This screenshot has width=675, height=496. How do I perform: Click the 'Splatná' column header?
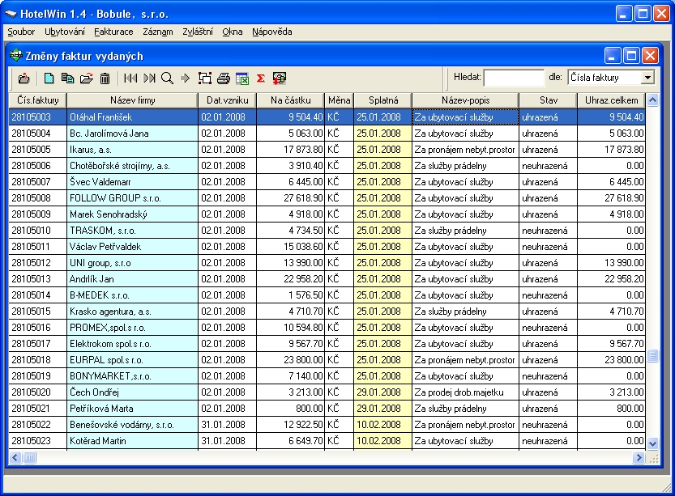click(x=382, y=100)
